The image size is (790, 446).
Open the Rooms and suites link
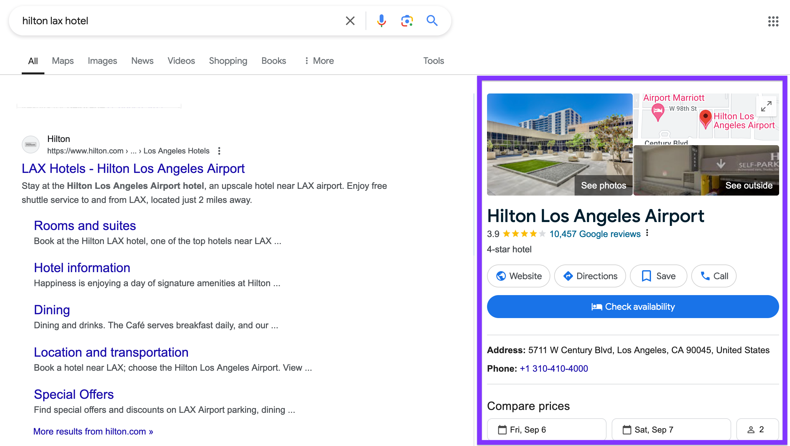pyautogui.click(x=85, y=226)
